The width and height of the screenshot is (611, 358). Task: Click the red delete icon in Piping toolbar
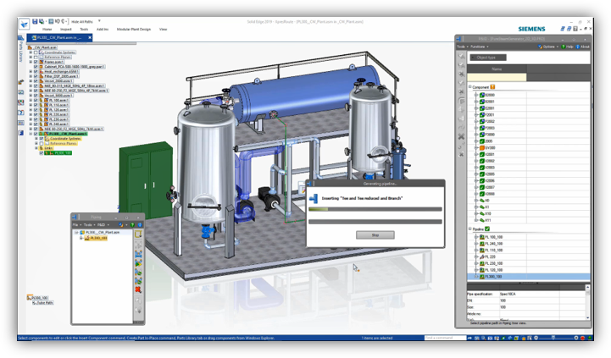[138, 289]
